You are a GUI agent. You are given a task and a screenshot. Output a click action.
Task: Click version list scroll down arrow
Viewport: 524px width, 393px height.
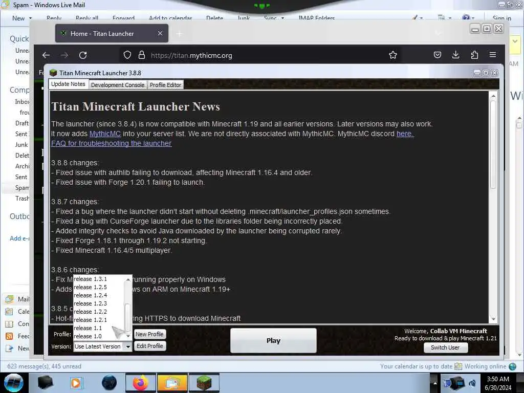point(128,336)
